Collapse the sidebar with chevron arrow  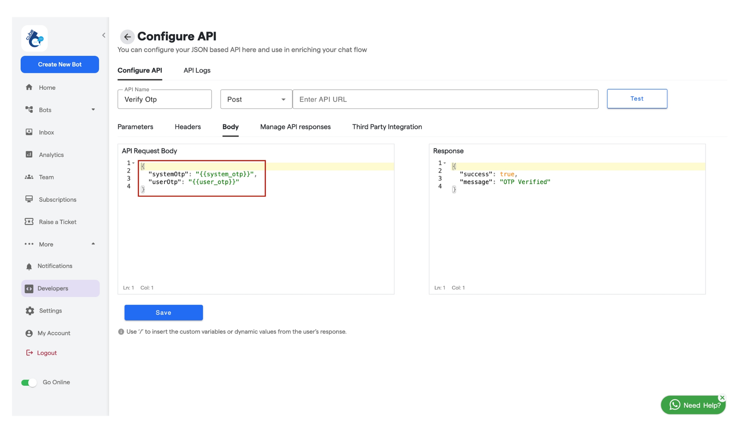[x=104, y=35]
